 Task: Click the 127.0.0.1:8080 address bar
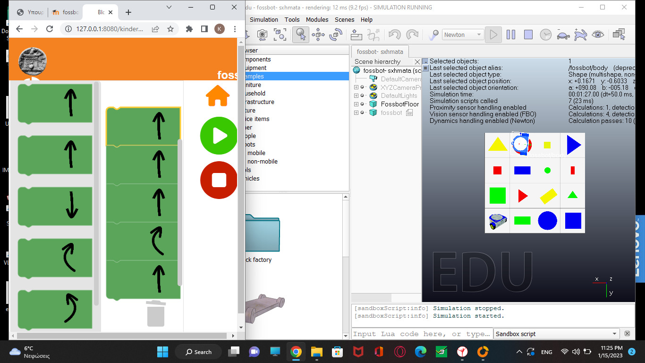coord(110,29)
